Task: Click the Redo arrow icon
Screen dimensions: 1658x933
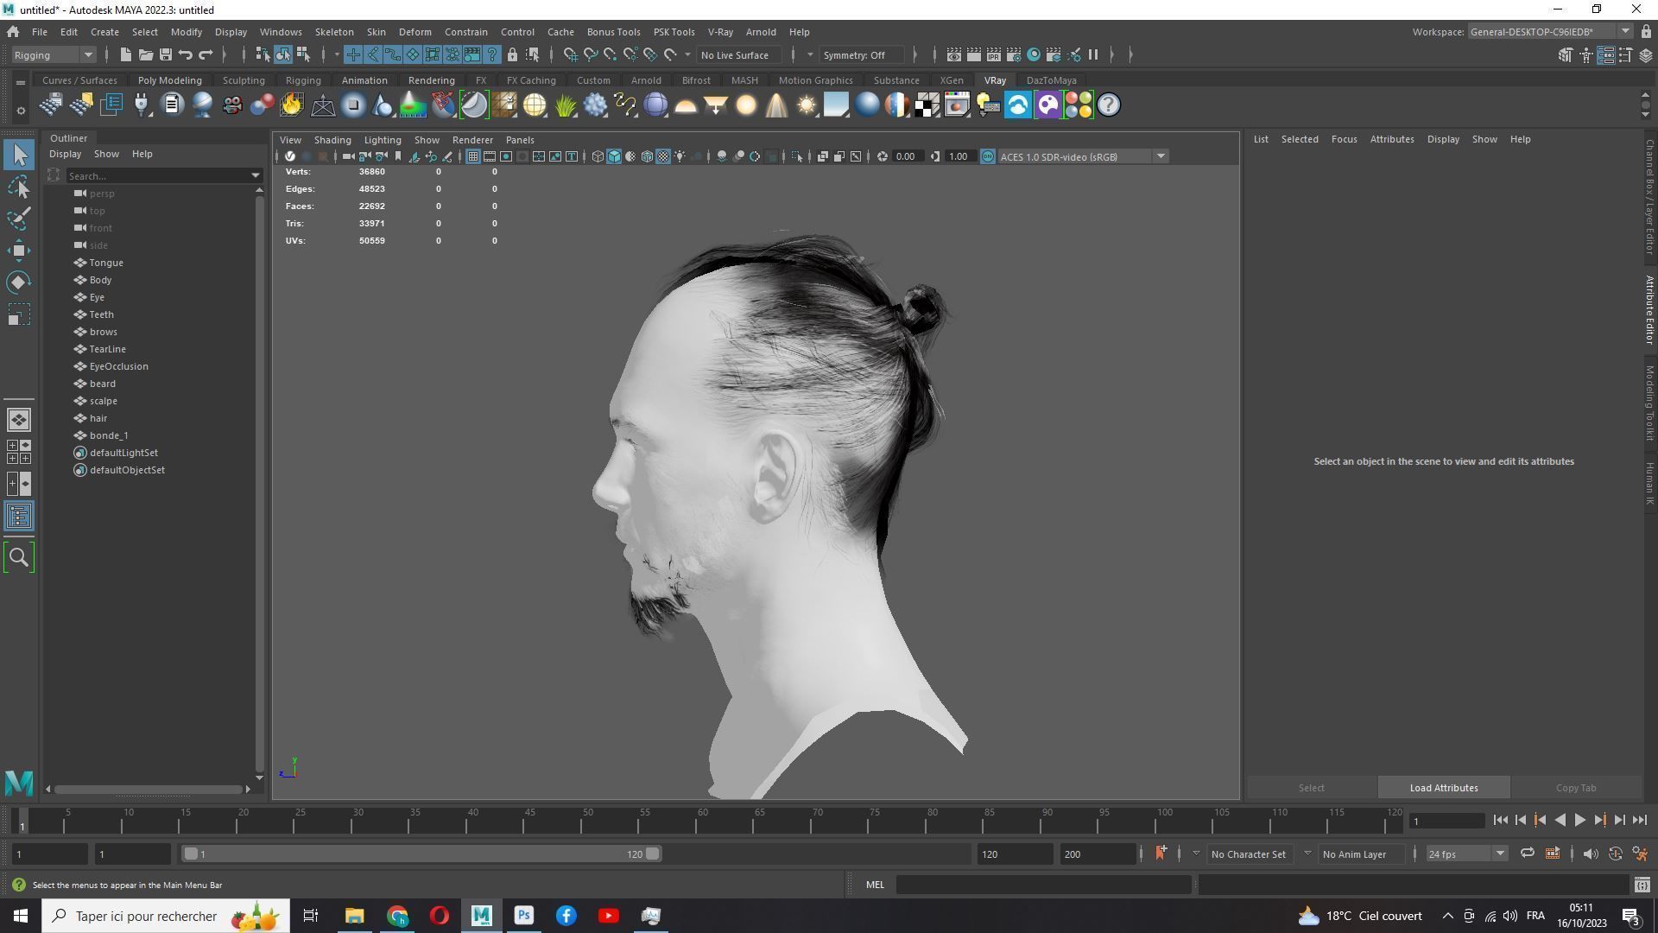Action: (206, 54)
